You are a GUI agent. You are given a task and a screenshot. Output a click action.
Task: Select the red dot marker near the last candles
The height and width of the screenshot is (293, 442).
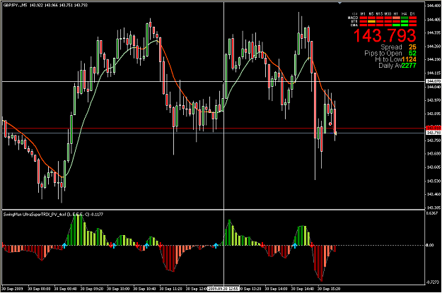click(330, 124)
